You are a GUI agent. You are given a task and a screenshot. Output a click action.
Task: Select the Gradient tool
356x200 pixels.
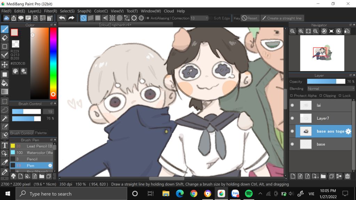coord(5,92)
